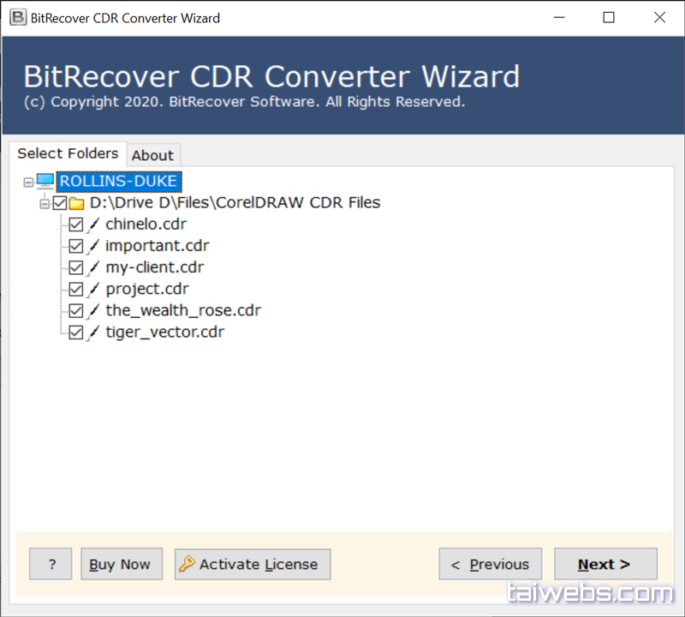Screen dimensions: 685x617
Task: Close the CDR Converter Wizard window
Action: [x=659, y=17]
